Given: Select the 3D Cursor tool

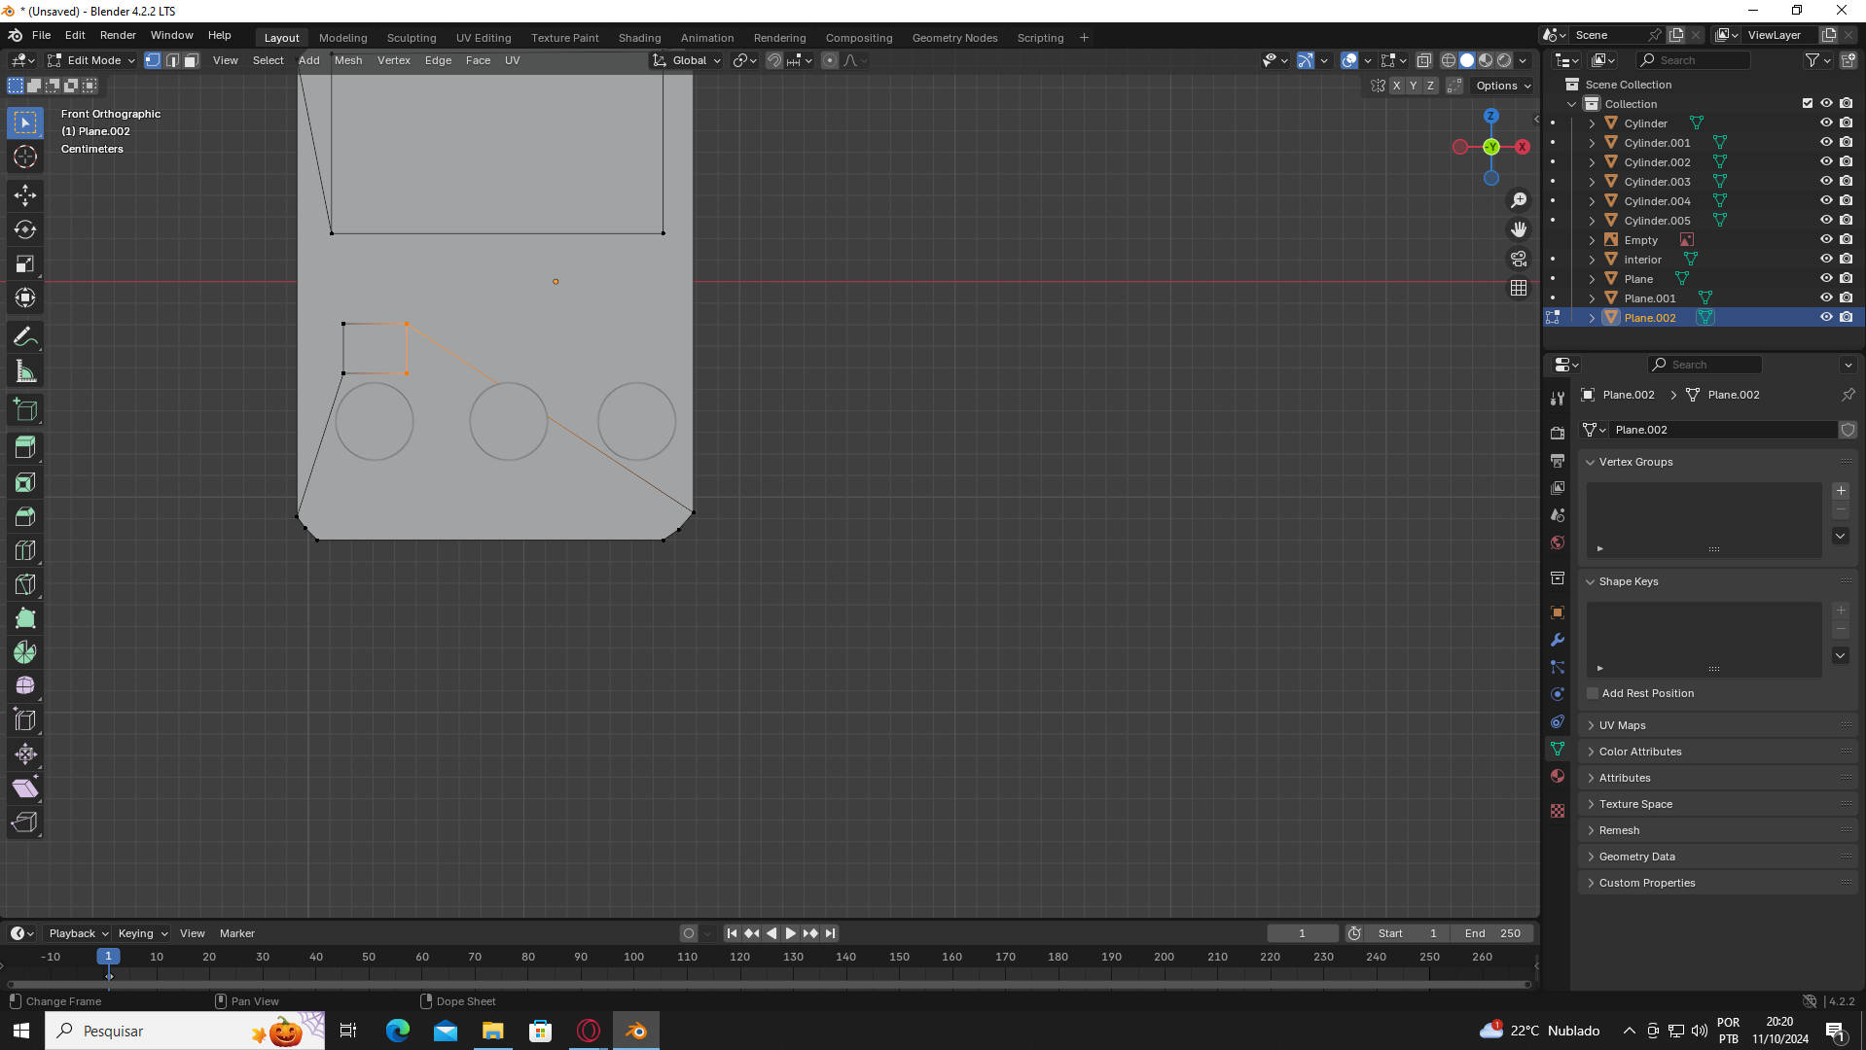Looking at the screenshot, I should 25,157.
